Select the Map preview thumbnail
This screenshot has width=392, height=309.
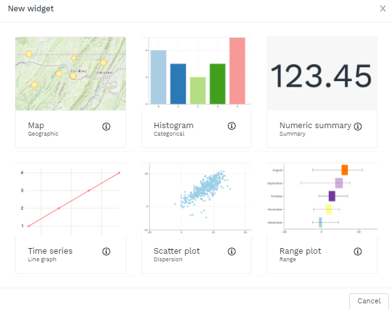[x=70, y=73]
